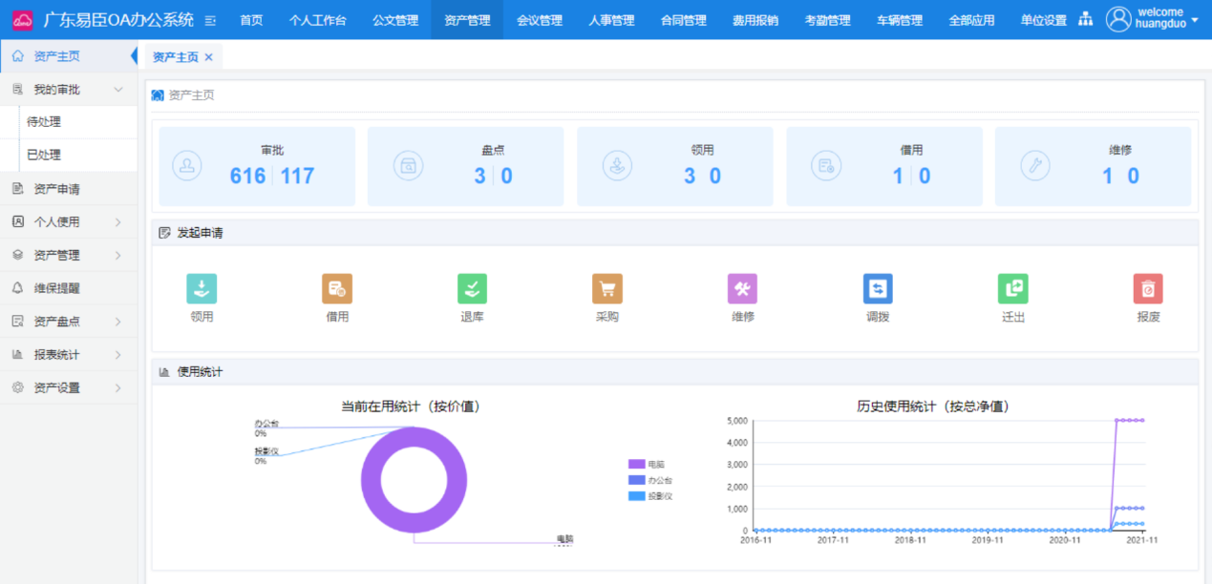Click the 资产主页 home icon in sidebar

click(x=17, y=56)
